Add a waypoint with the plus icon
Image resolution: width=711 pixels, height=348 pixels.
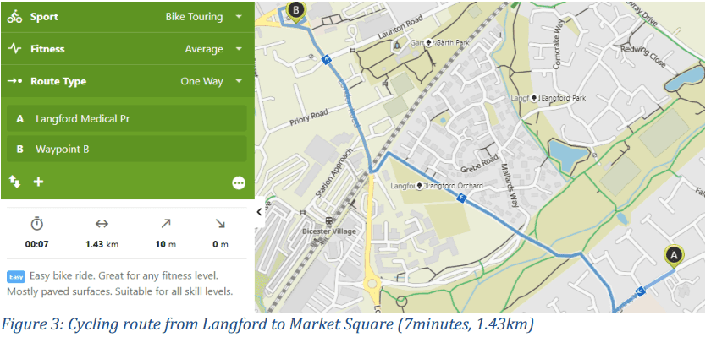tap(39, 182)
